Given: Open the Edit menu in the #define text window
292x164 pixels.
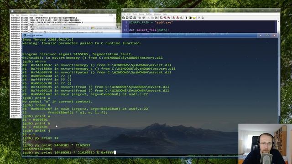Looking at the screenshot, I should [17, 15].
